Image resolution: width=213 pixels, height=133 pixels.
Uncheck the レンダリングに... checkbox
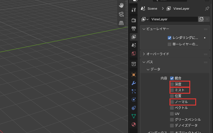click(170, 38)
